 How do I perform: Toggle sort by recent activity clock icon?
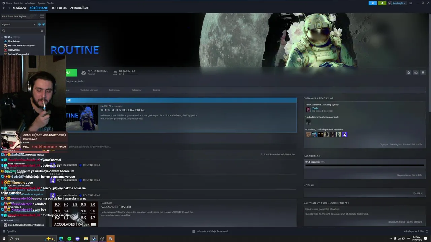click(x=39, y=24)
